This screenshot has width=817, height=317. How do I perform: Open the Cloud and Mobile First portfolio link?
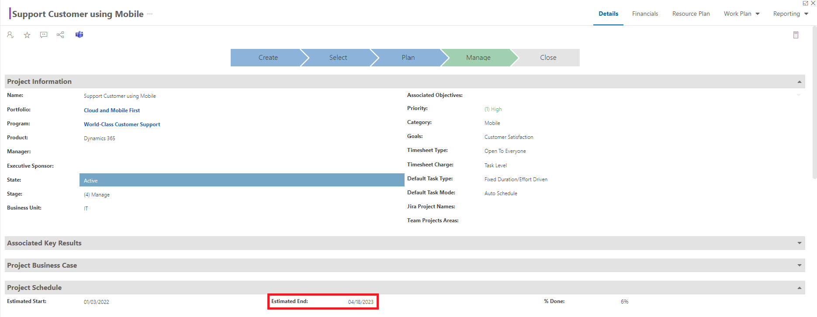click(x=112, y=110)
